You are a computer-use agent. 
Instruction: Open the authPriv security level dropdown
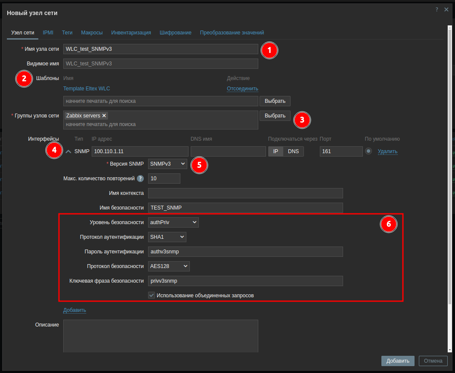[x=173, y=222]
